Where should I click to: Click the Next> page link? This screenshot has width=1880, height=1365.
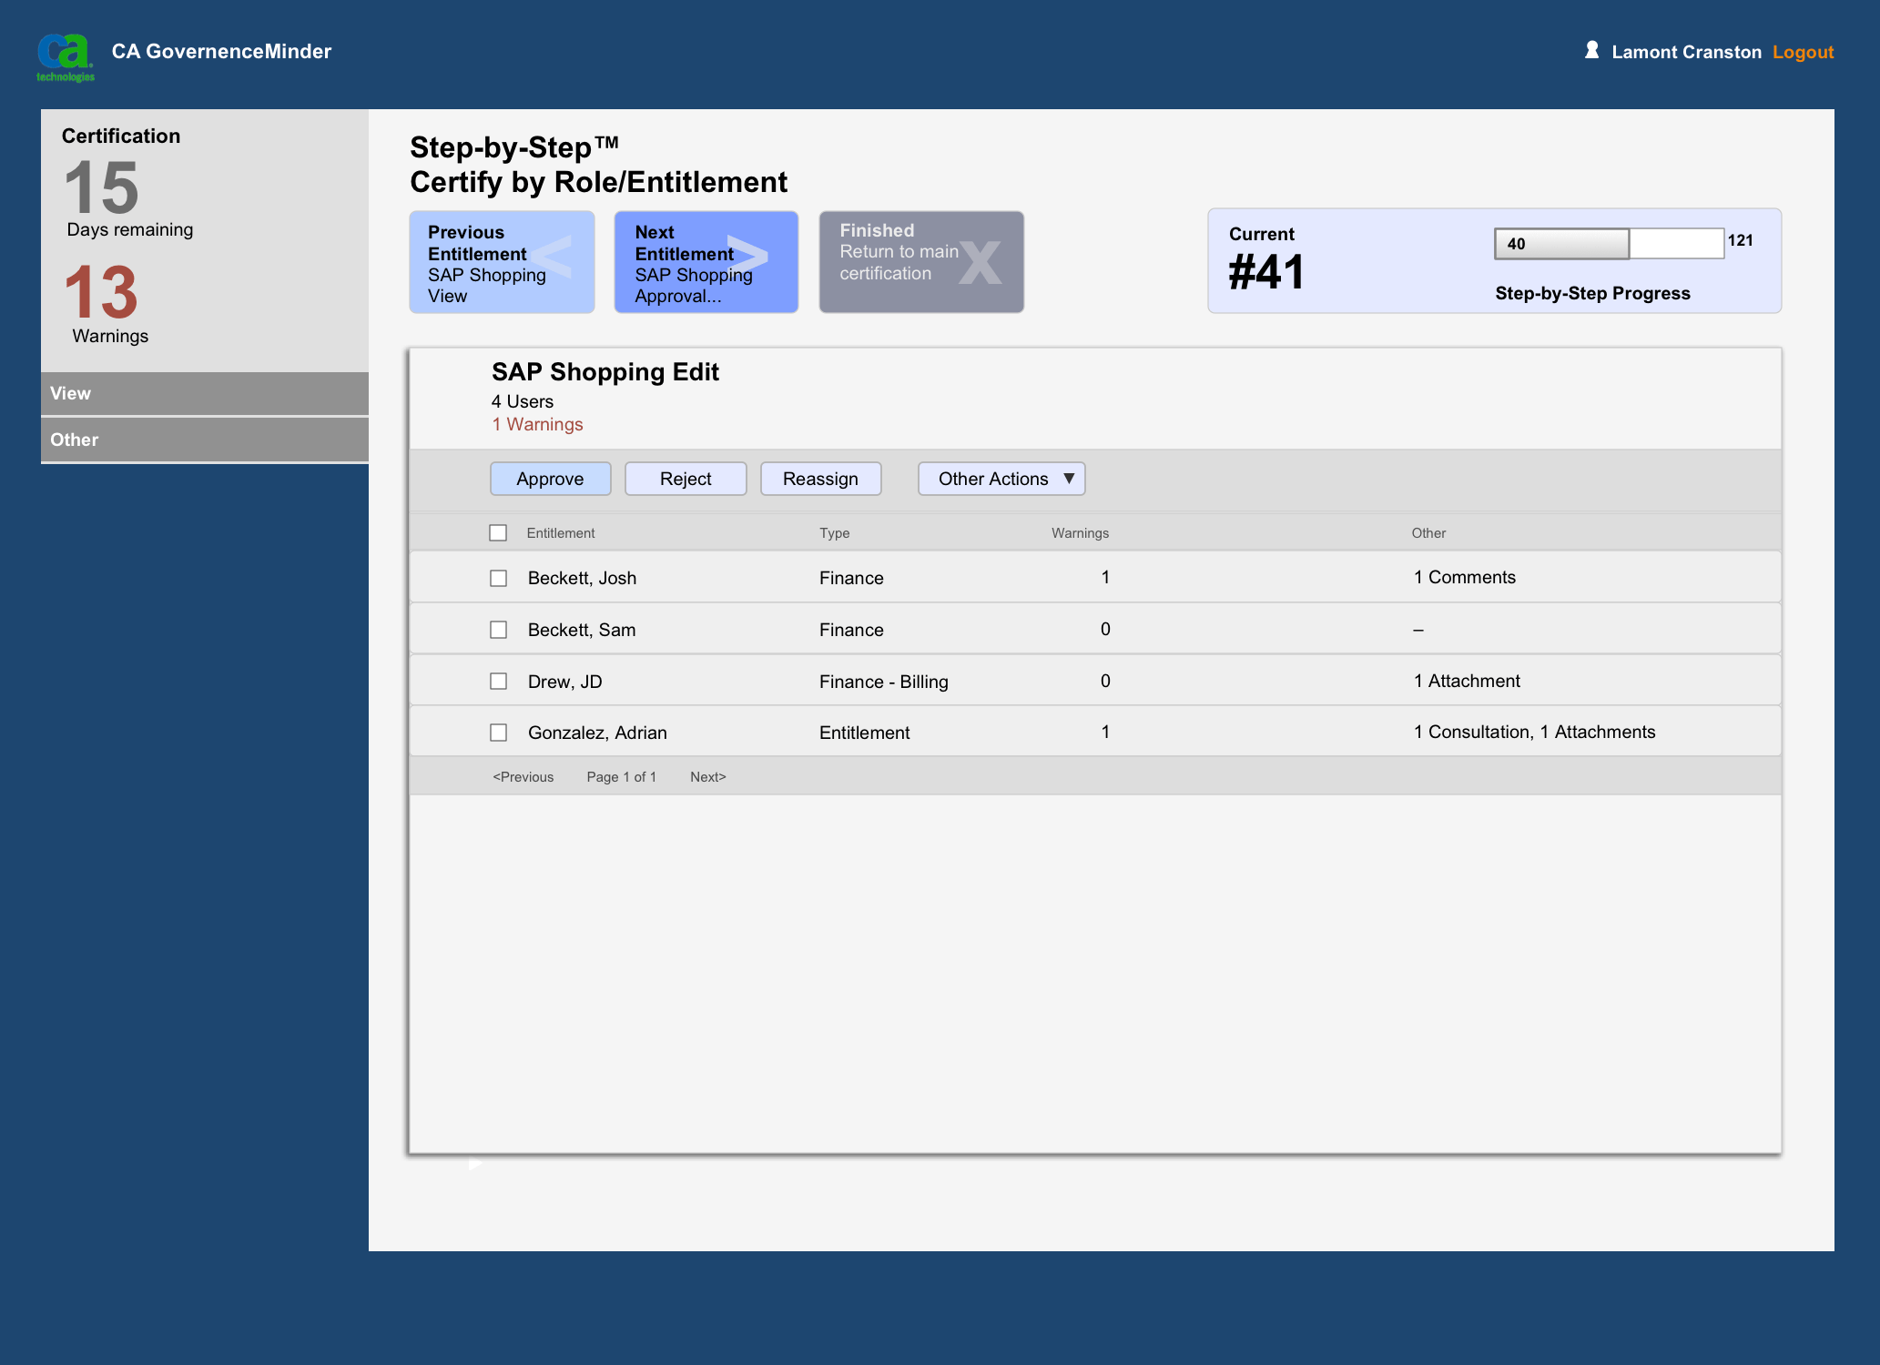click(x=708, y=777)
